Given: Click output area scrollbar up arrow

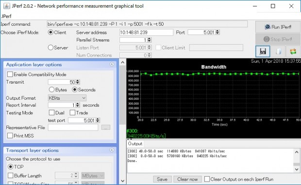Looking at the screenshot, I should pos(297,152).
